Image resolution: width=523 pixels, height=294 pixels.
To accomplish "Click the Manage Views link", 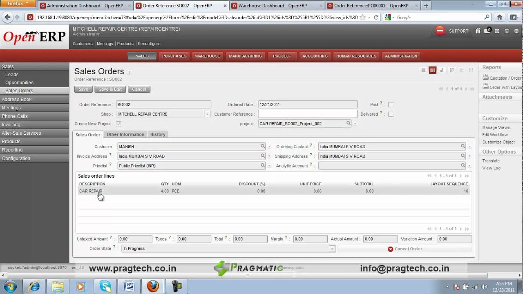I will [496, 127].
